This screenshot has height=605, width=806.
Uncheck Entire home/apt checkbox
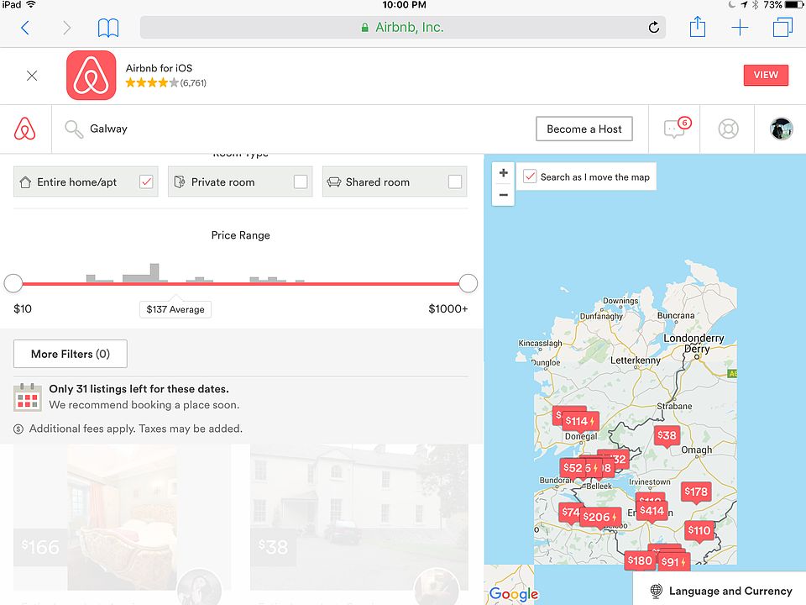[x=146, y=181]
